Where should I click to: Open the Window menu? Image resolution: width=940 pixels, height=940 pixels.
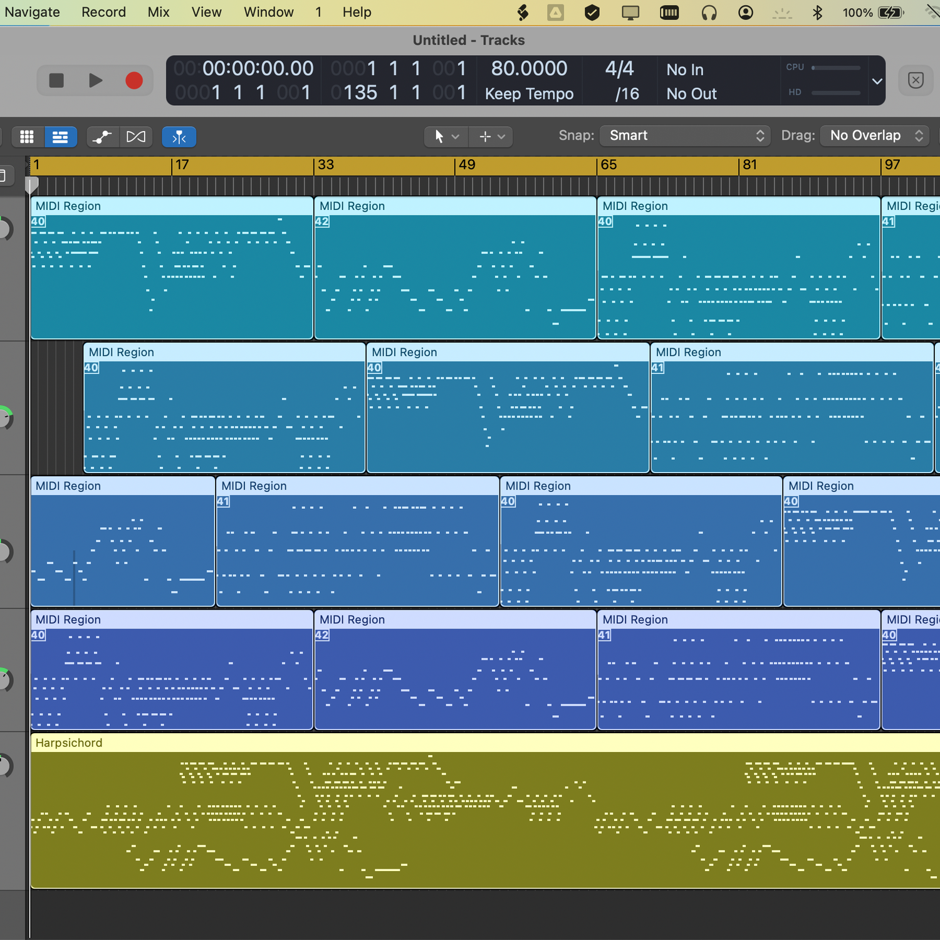(x=268, y=12)
